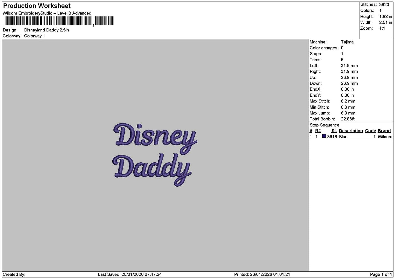Screen dimensions: 395x279
Task: Click the Height value 1.88 in
Action: click(x=385, y=16)
